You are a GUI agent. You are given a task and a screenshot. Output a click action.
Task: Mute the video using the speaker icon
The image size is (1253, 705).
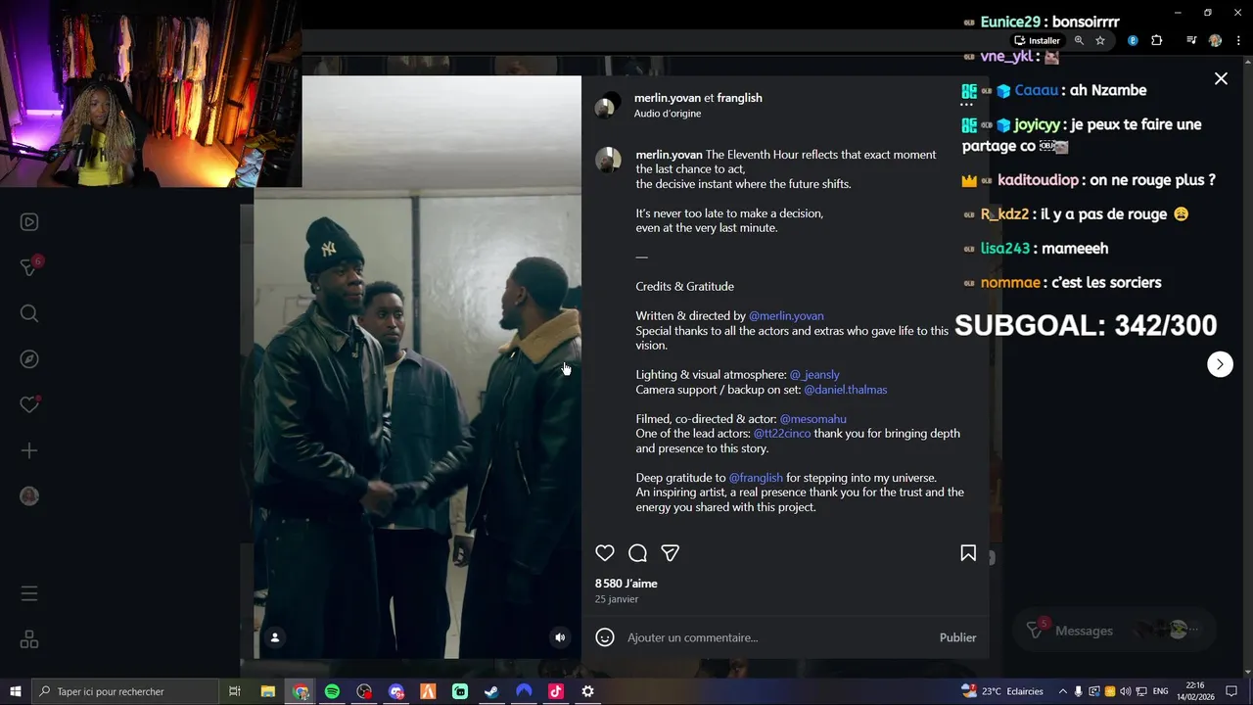560,637
